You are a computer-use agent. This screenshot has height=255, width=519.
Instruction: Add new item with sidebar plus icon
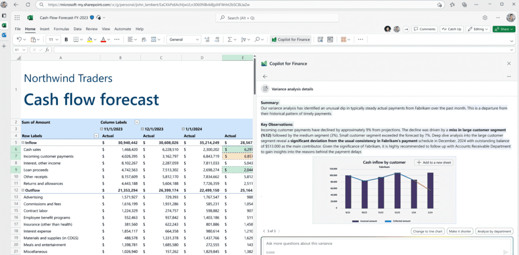pyautogui.click(x=4, y=46)
